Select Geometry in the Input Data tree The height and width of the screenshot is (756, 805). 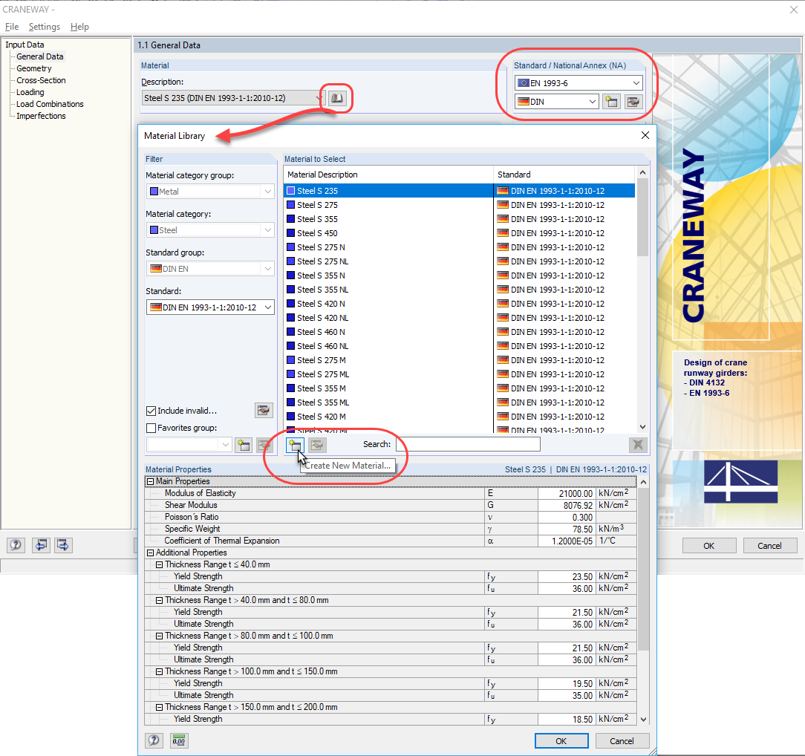point(34,68)
